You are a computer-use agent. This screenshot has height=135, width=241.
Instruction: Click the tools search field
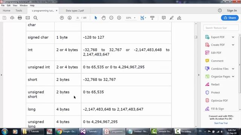point(221,28)
